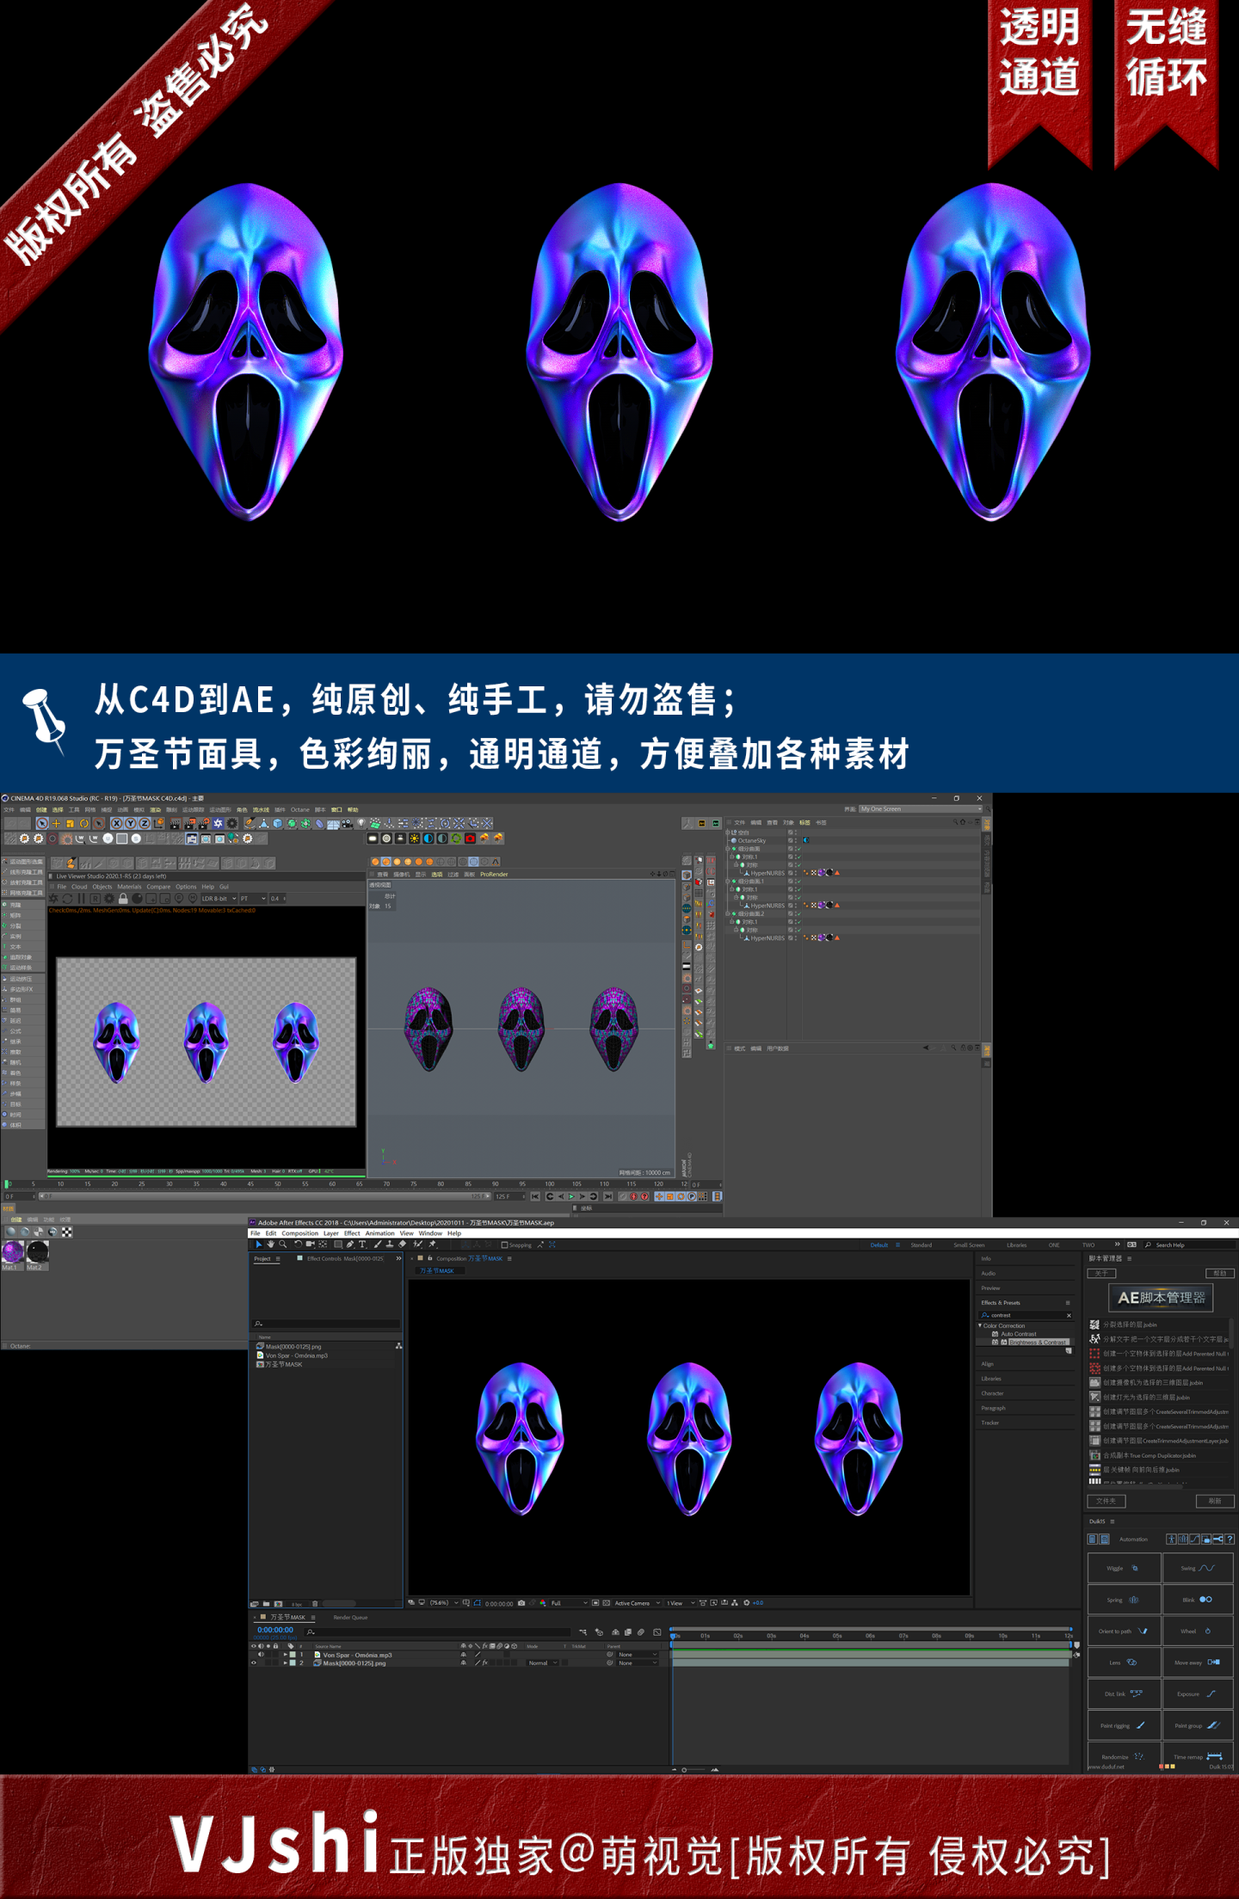Open the Materials menu in Live Viewer
The width and height of the screenshot is (1239, 1899).
[129, 887]
